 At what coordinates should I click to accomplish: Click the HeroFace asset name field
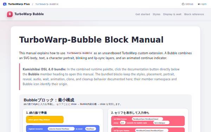(x=91, y=129)
